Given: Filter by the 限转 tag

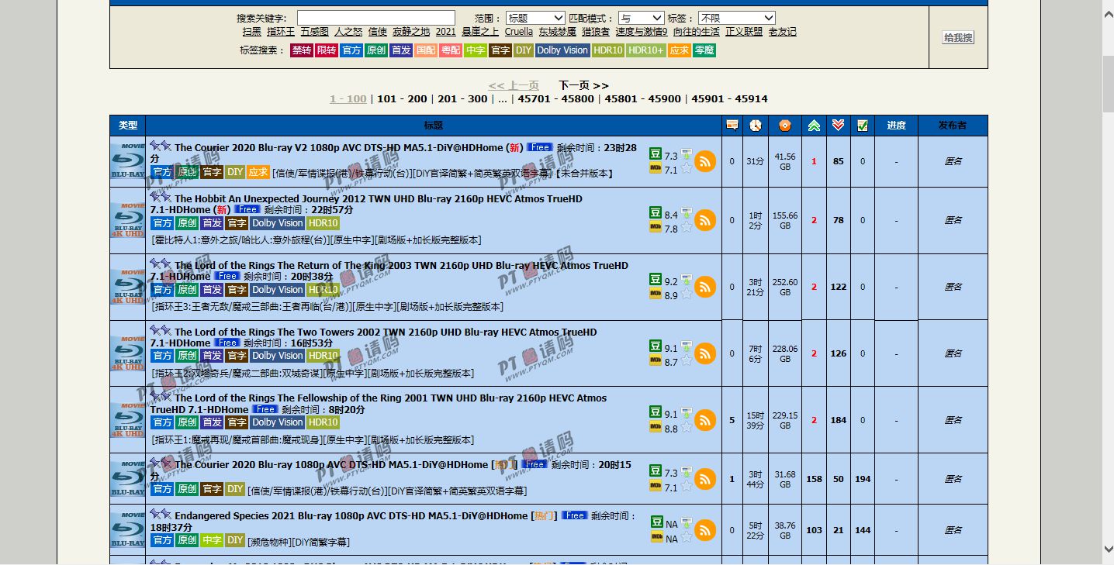Looking at the screenshot, I should [327, 50].
